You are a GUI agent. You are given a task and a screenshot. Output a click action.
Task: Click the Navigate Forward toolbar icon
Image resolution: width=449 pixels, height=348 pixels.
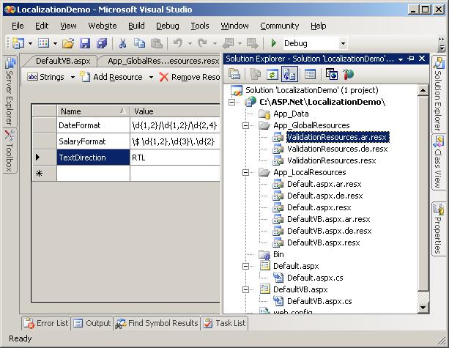coord(252,43)
